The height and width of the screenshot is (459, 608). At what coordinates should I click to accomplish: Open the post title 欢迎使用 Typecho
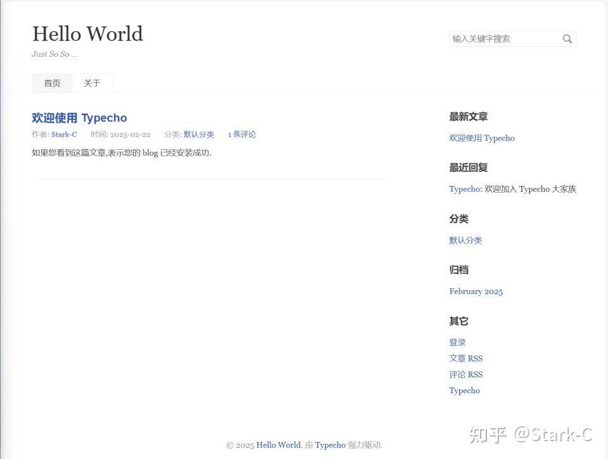tap(79, 118)
